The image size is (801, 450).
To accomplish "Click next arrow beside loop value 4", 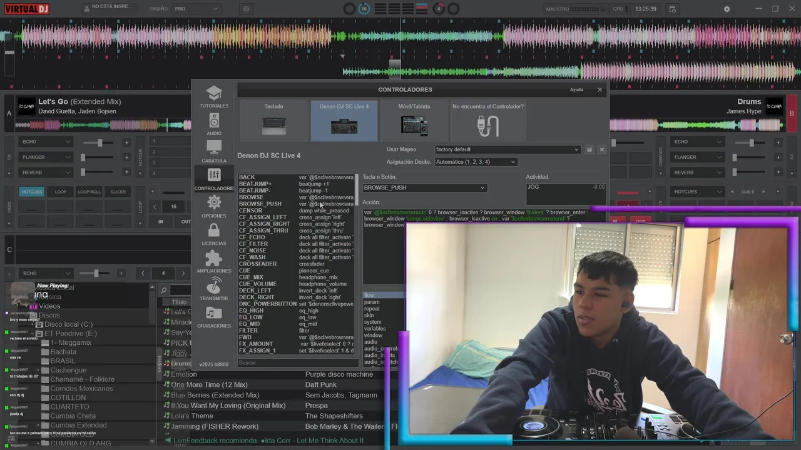I will [x=183, y=273].
